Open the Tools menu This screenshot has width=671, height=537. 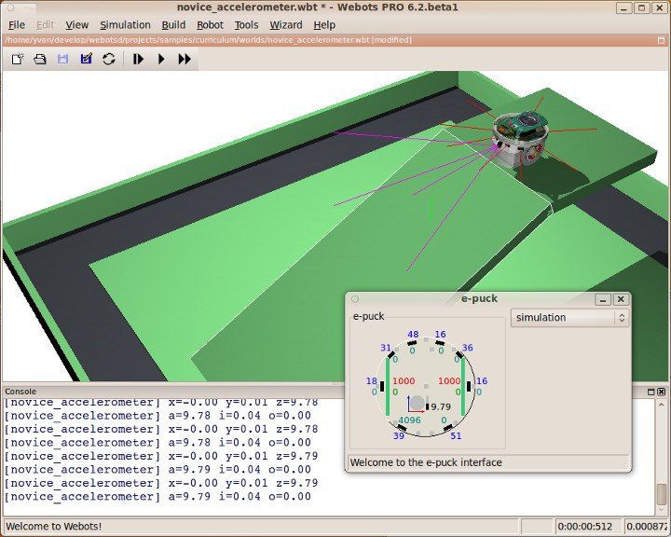(x=246, y=25)
